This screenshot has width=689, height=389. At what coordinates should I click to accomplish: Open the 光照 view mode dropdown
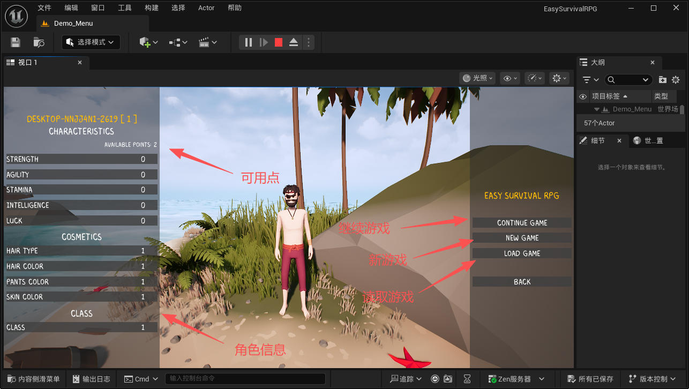[x=477, y=78]
